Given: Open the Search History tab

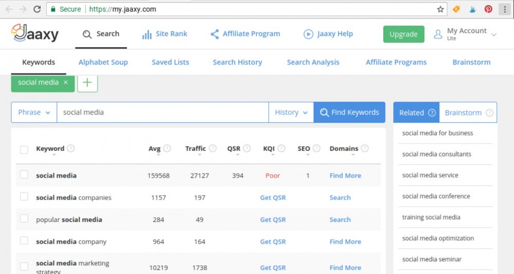Looking at the screenshot, I should pos(237,62).
